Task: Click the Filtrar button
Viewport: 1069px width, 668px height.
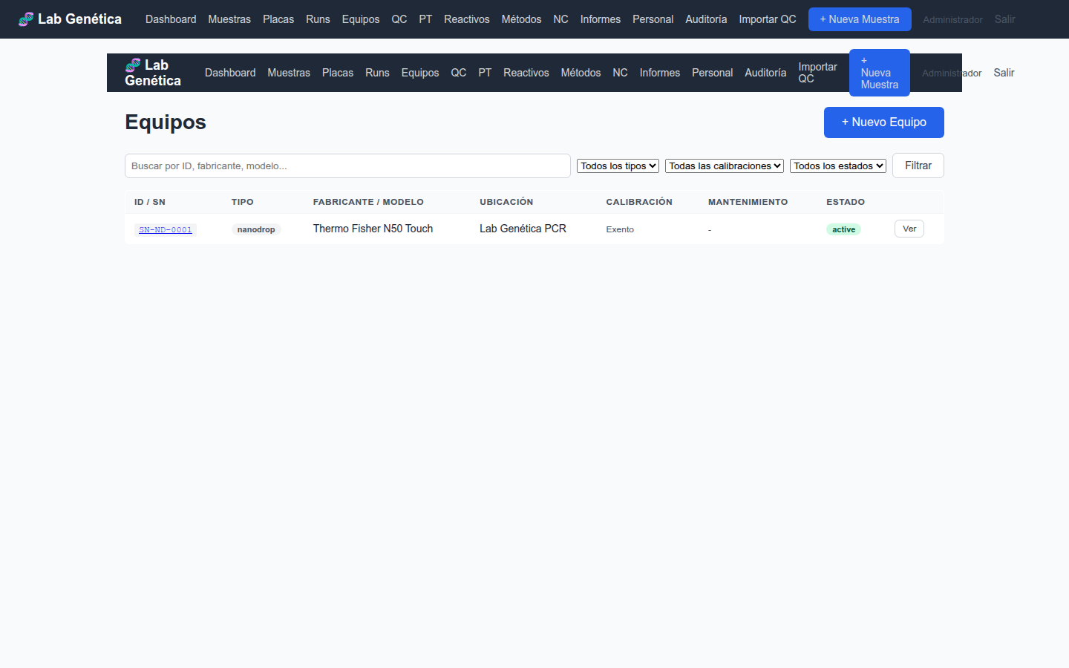Action: pos(918,166)
